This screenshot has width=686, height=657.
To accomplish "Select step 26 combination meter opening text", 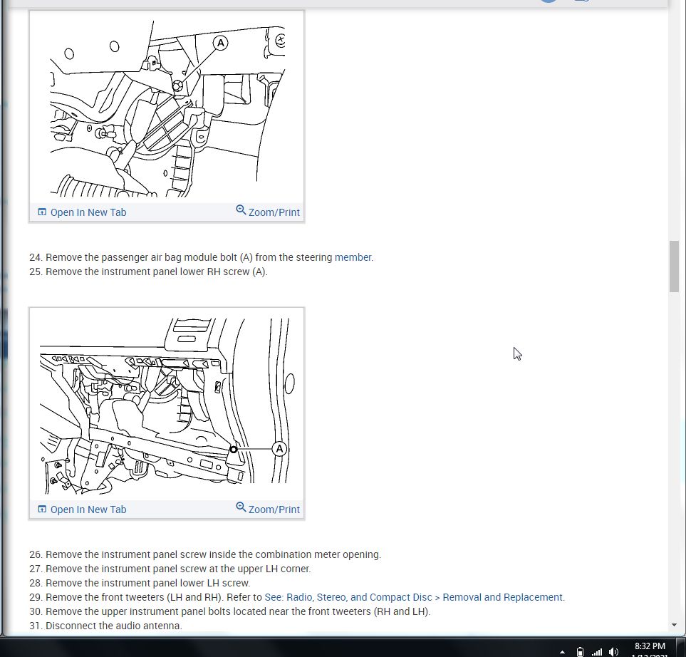I will [x=205, y=554].
